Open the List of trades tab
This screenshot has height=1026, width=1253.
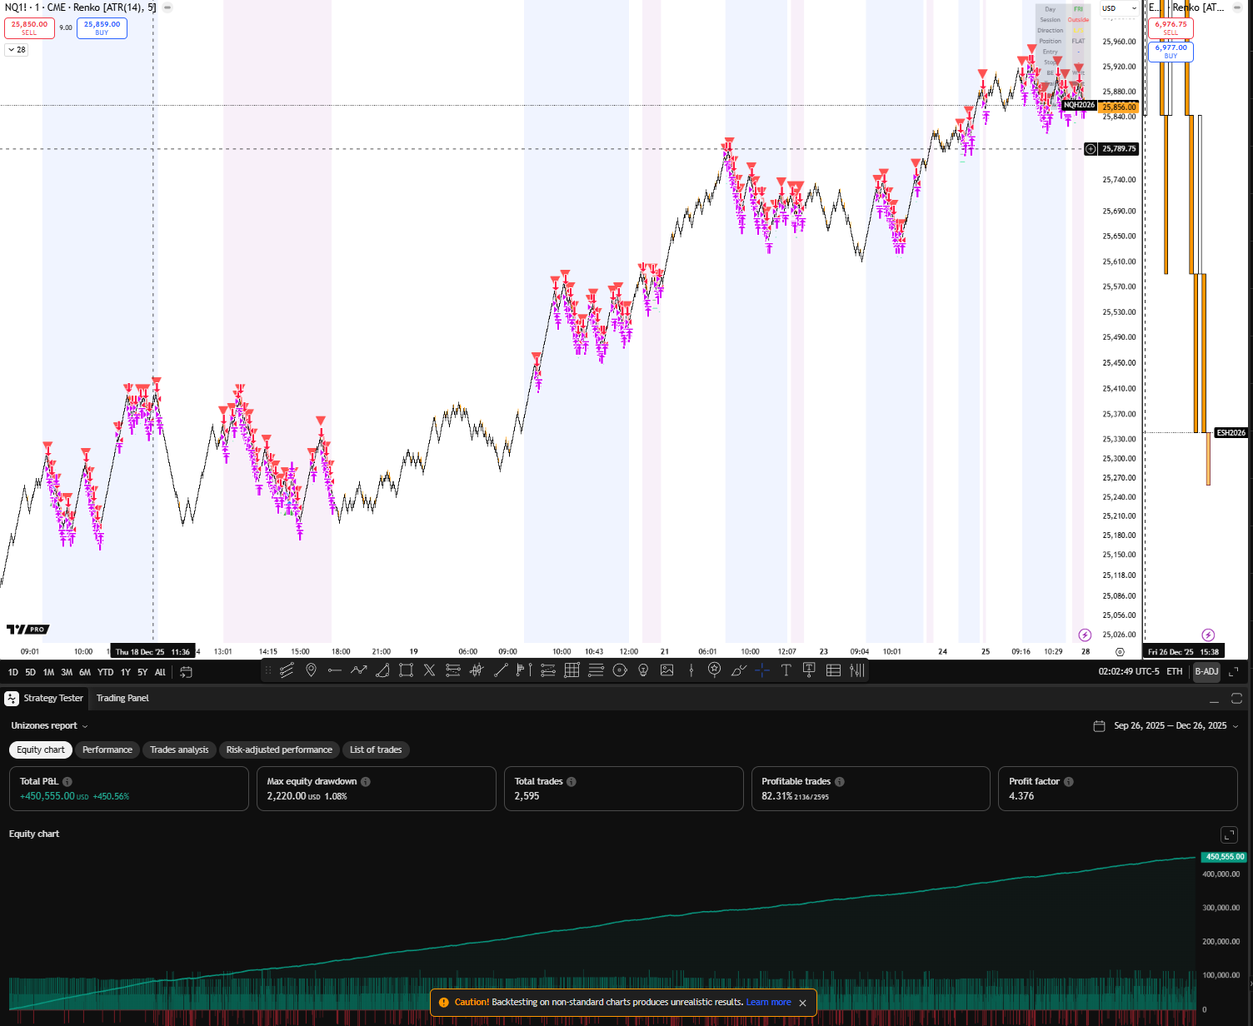[376, 750]
